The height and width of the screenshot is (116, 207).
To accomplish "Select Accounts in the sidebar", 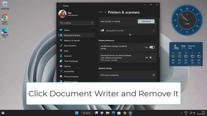I will coord(77,56).
